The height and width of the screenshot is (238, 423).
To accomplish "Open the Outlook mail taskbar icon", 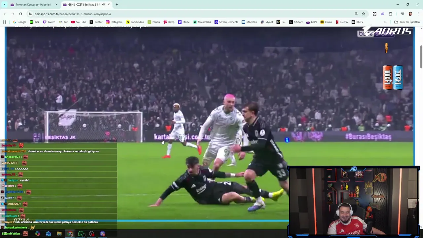I will click(x=48, y=234).
